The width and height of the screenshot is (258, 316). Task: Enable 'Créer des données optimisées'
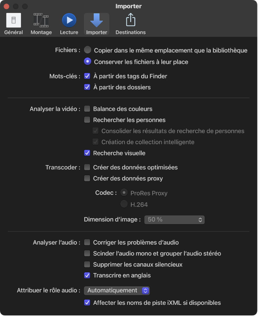pos(87,167)
